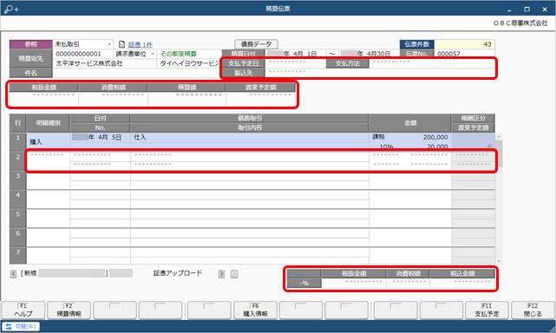Click the その都度精算 text

point(178,54)
